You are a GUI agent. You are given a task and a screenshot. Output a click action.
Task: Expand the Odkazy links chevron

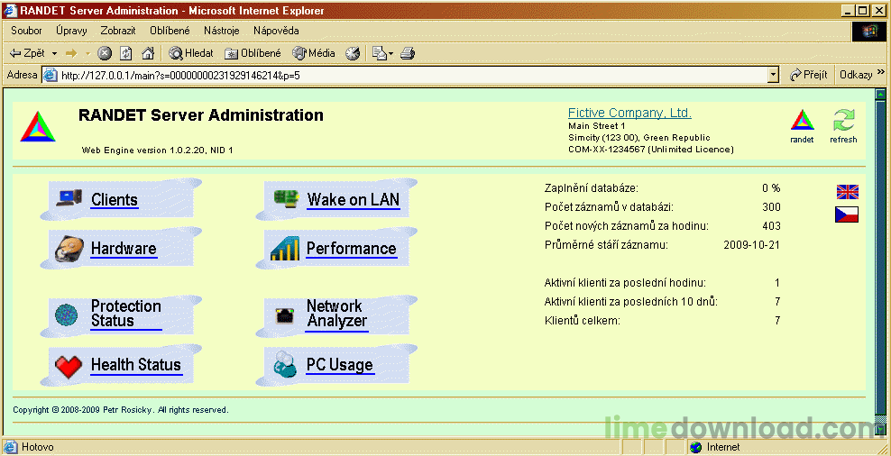pyautogui.click(x=881, y=72)
